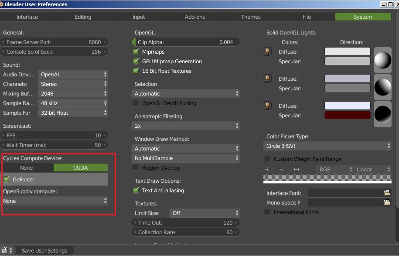Click the Save User Settings button
399x256 pixels.
(45, 250)
